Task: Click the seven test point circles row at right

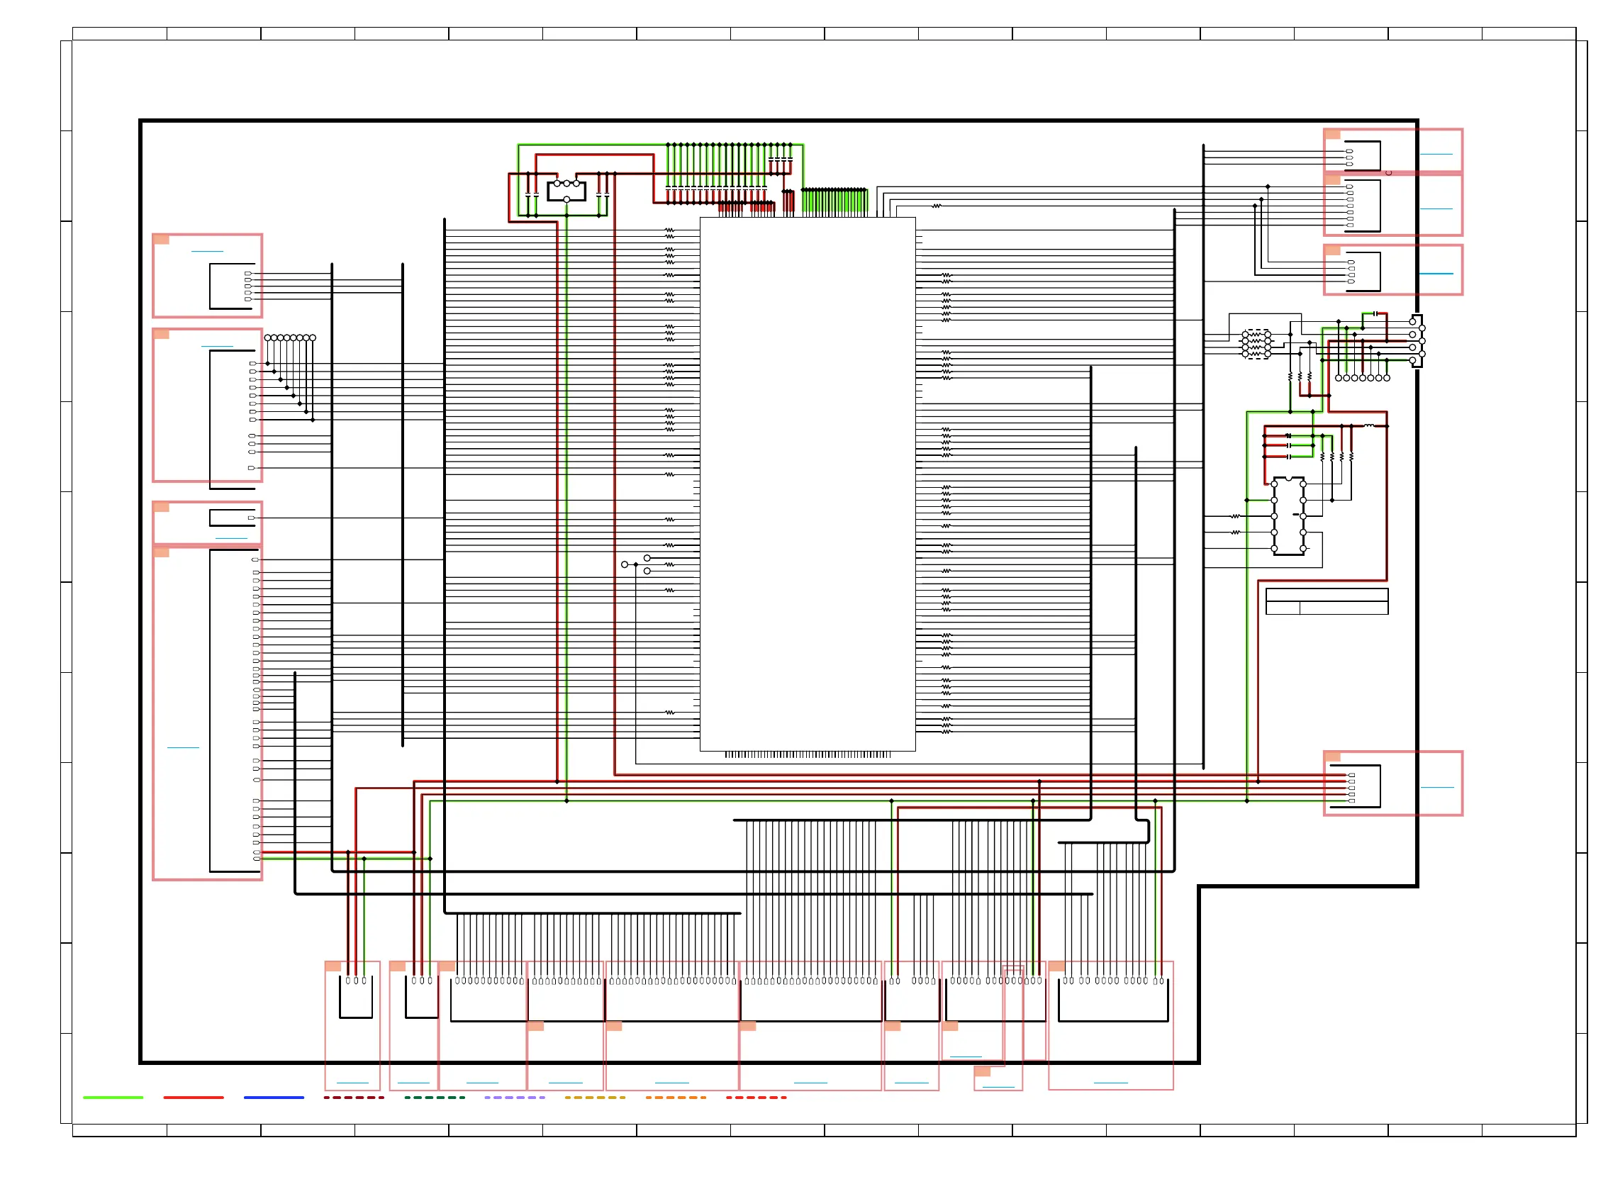Action: pyautogui.click(x=1361, y=378)
